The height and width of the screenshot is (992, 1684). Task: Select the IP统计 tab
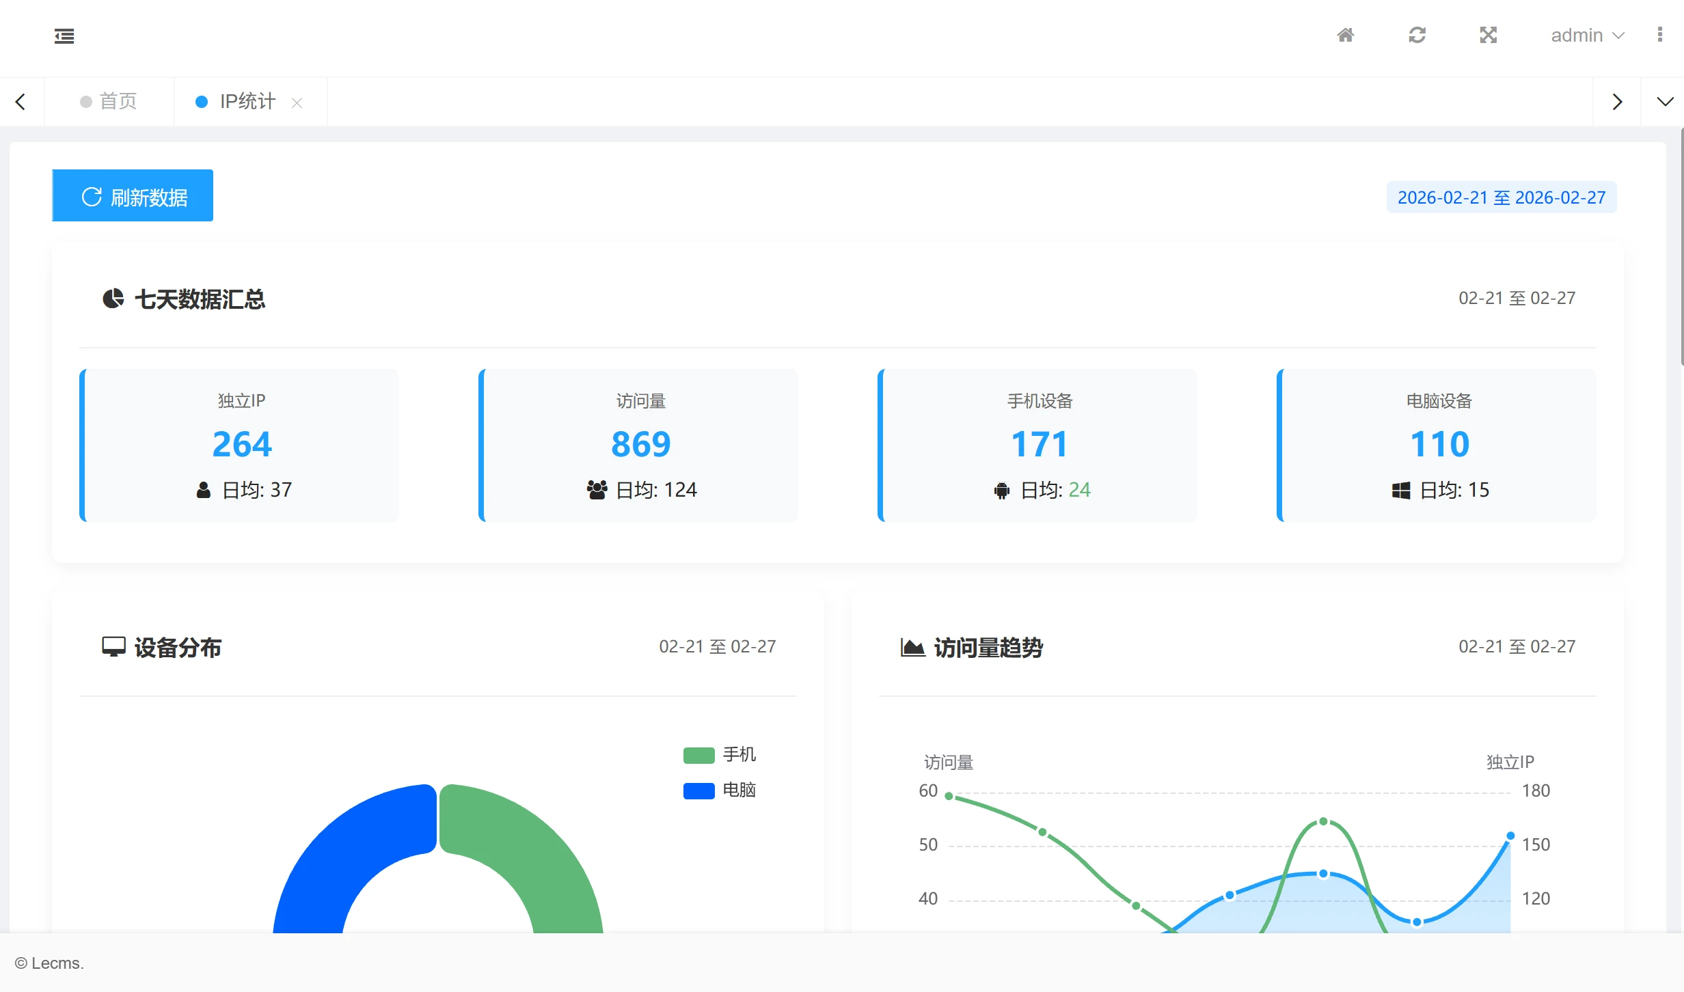click(x=246, y=102)
